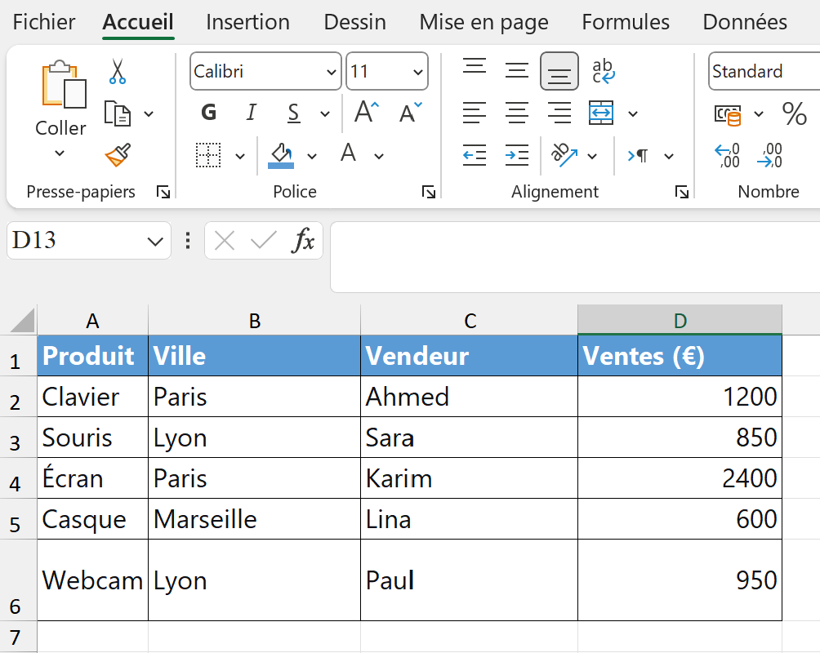
Task: Apply percent style
Action: 795,113
